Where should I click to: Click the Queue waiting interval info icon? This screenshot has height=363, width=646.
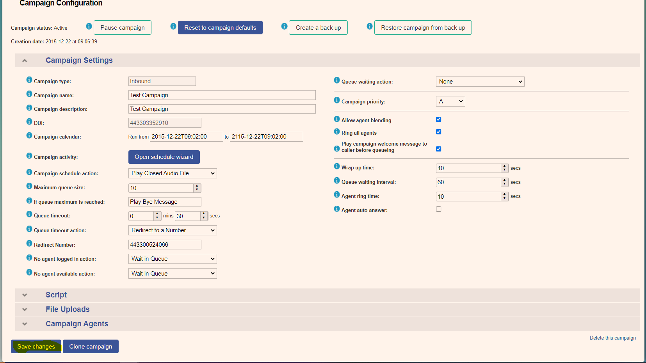337,180
